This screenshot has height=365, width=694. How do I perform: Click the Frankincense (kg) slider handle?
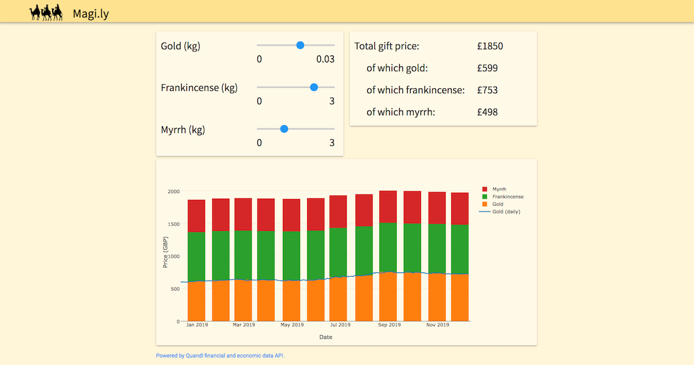click(313, 87)
